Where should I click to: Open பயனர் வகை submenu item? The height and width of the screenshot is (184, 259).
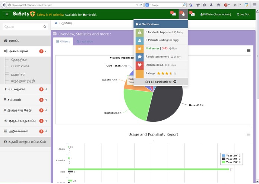pyautogui.click(x=20, y=66)
